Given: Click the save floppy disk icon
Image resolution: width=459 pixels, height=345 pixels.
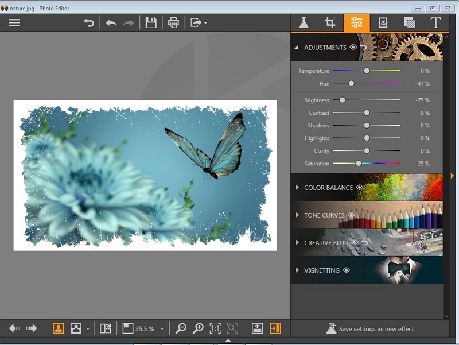Looking at the screenshot, I should pyautogui.click(x=151, y=23).
